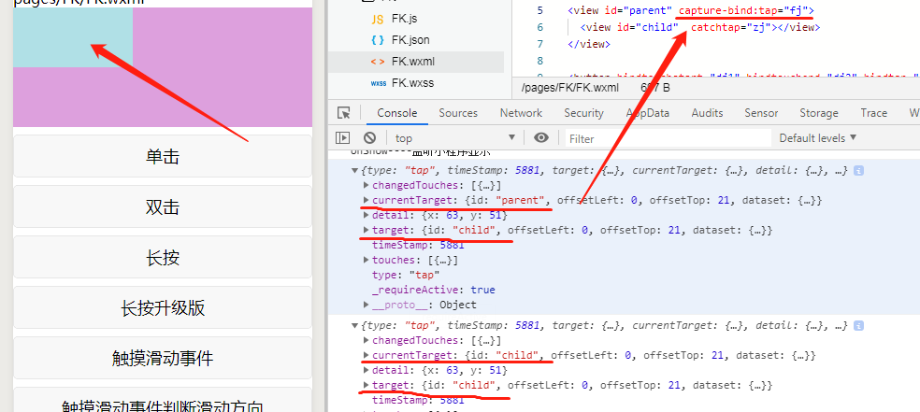
Task: Click the JS icon beside FK.js
Action: 378,19
